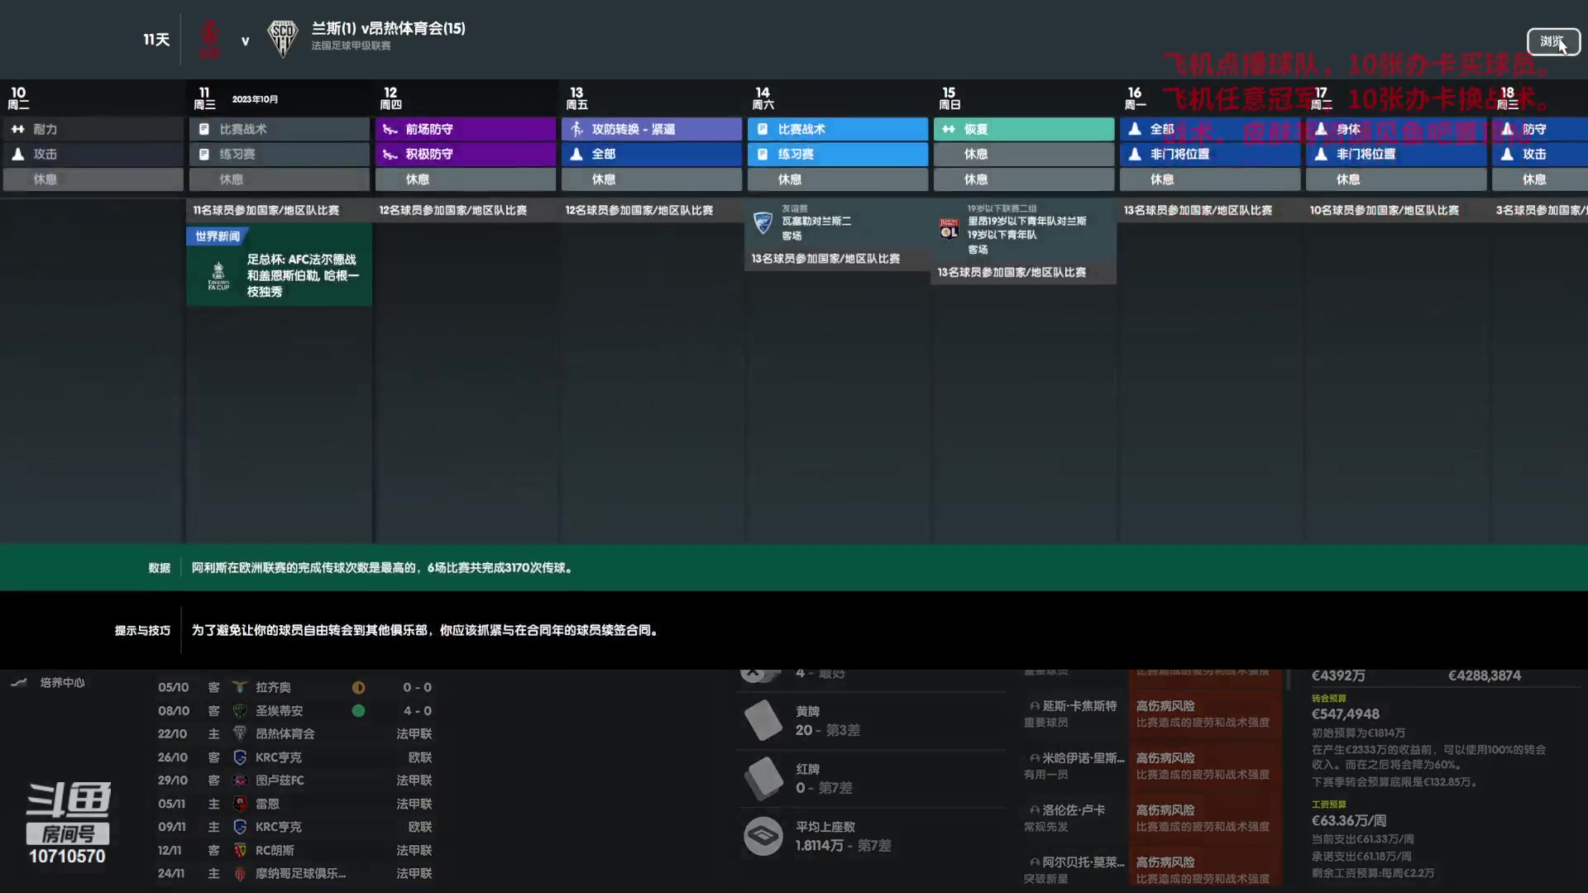The height and width of the screenshot is (893, 1588).
Task: Open the 05/10 fixture against 拉齐奥
Action: click(295, 687)
